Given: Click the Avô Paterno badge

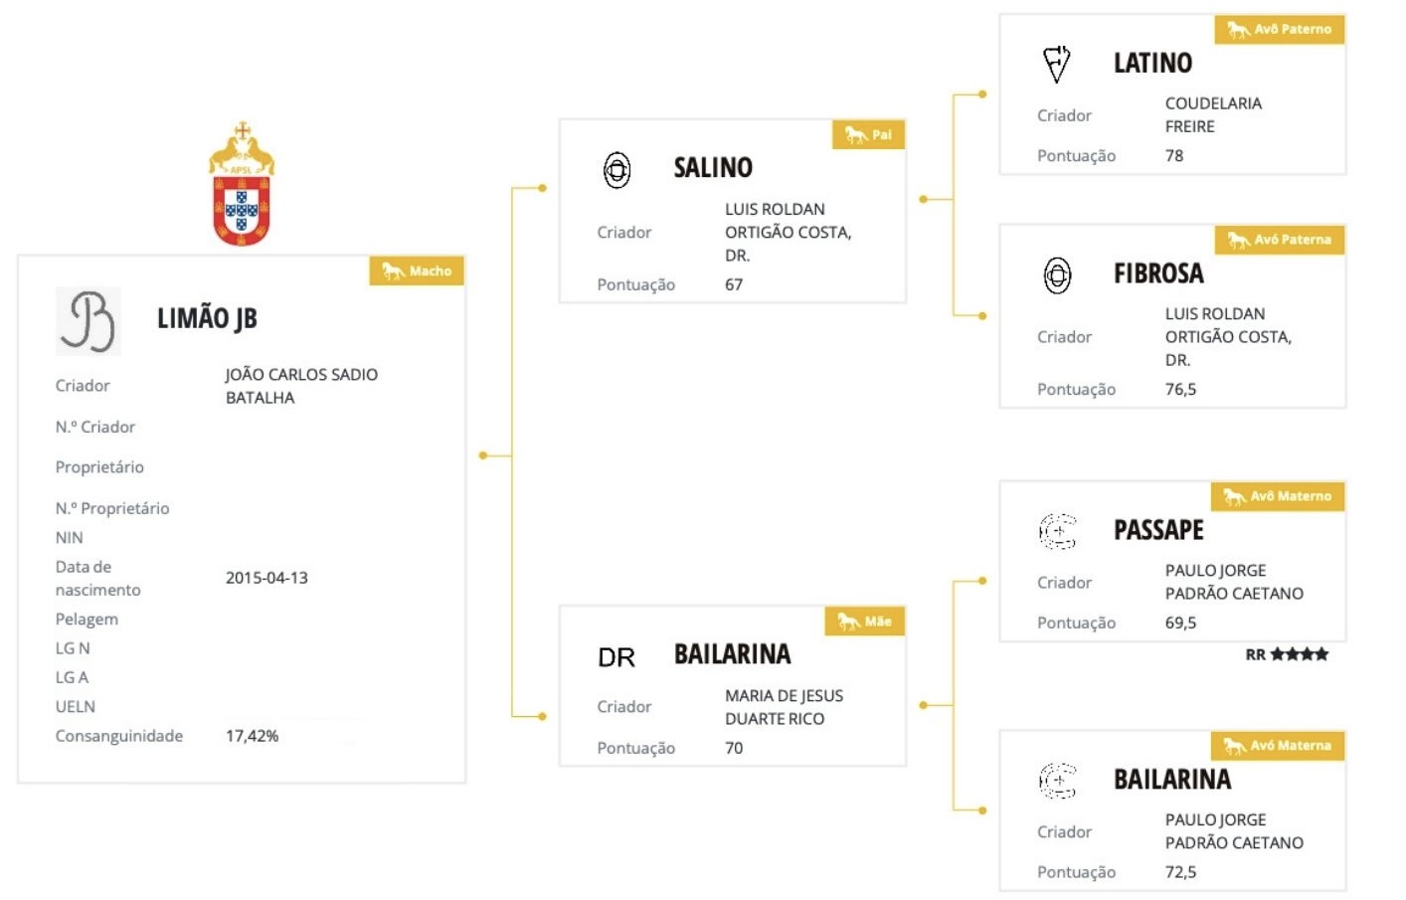Looking at the screenshot, I should click(1279, 29).
